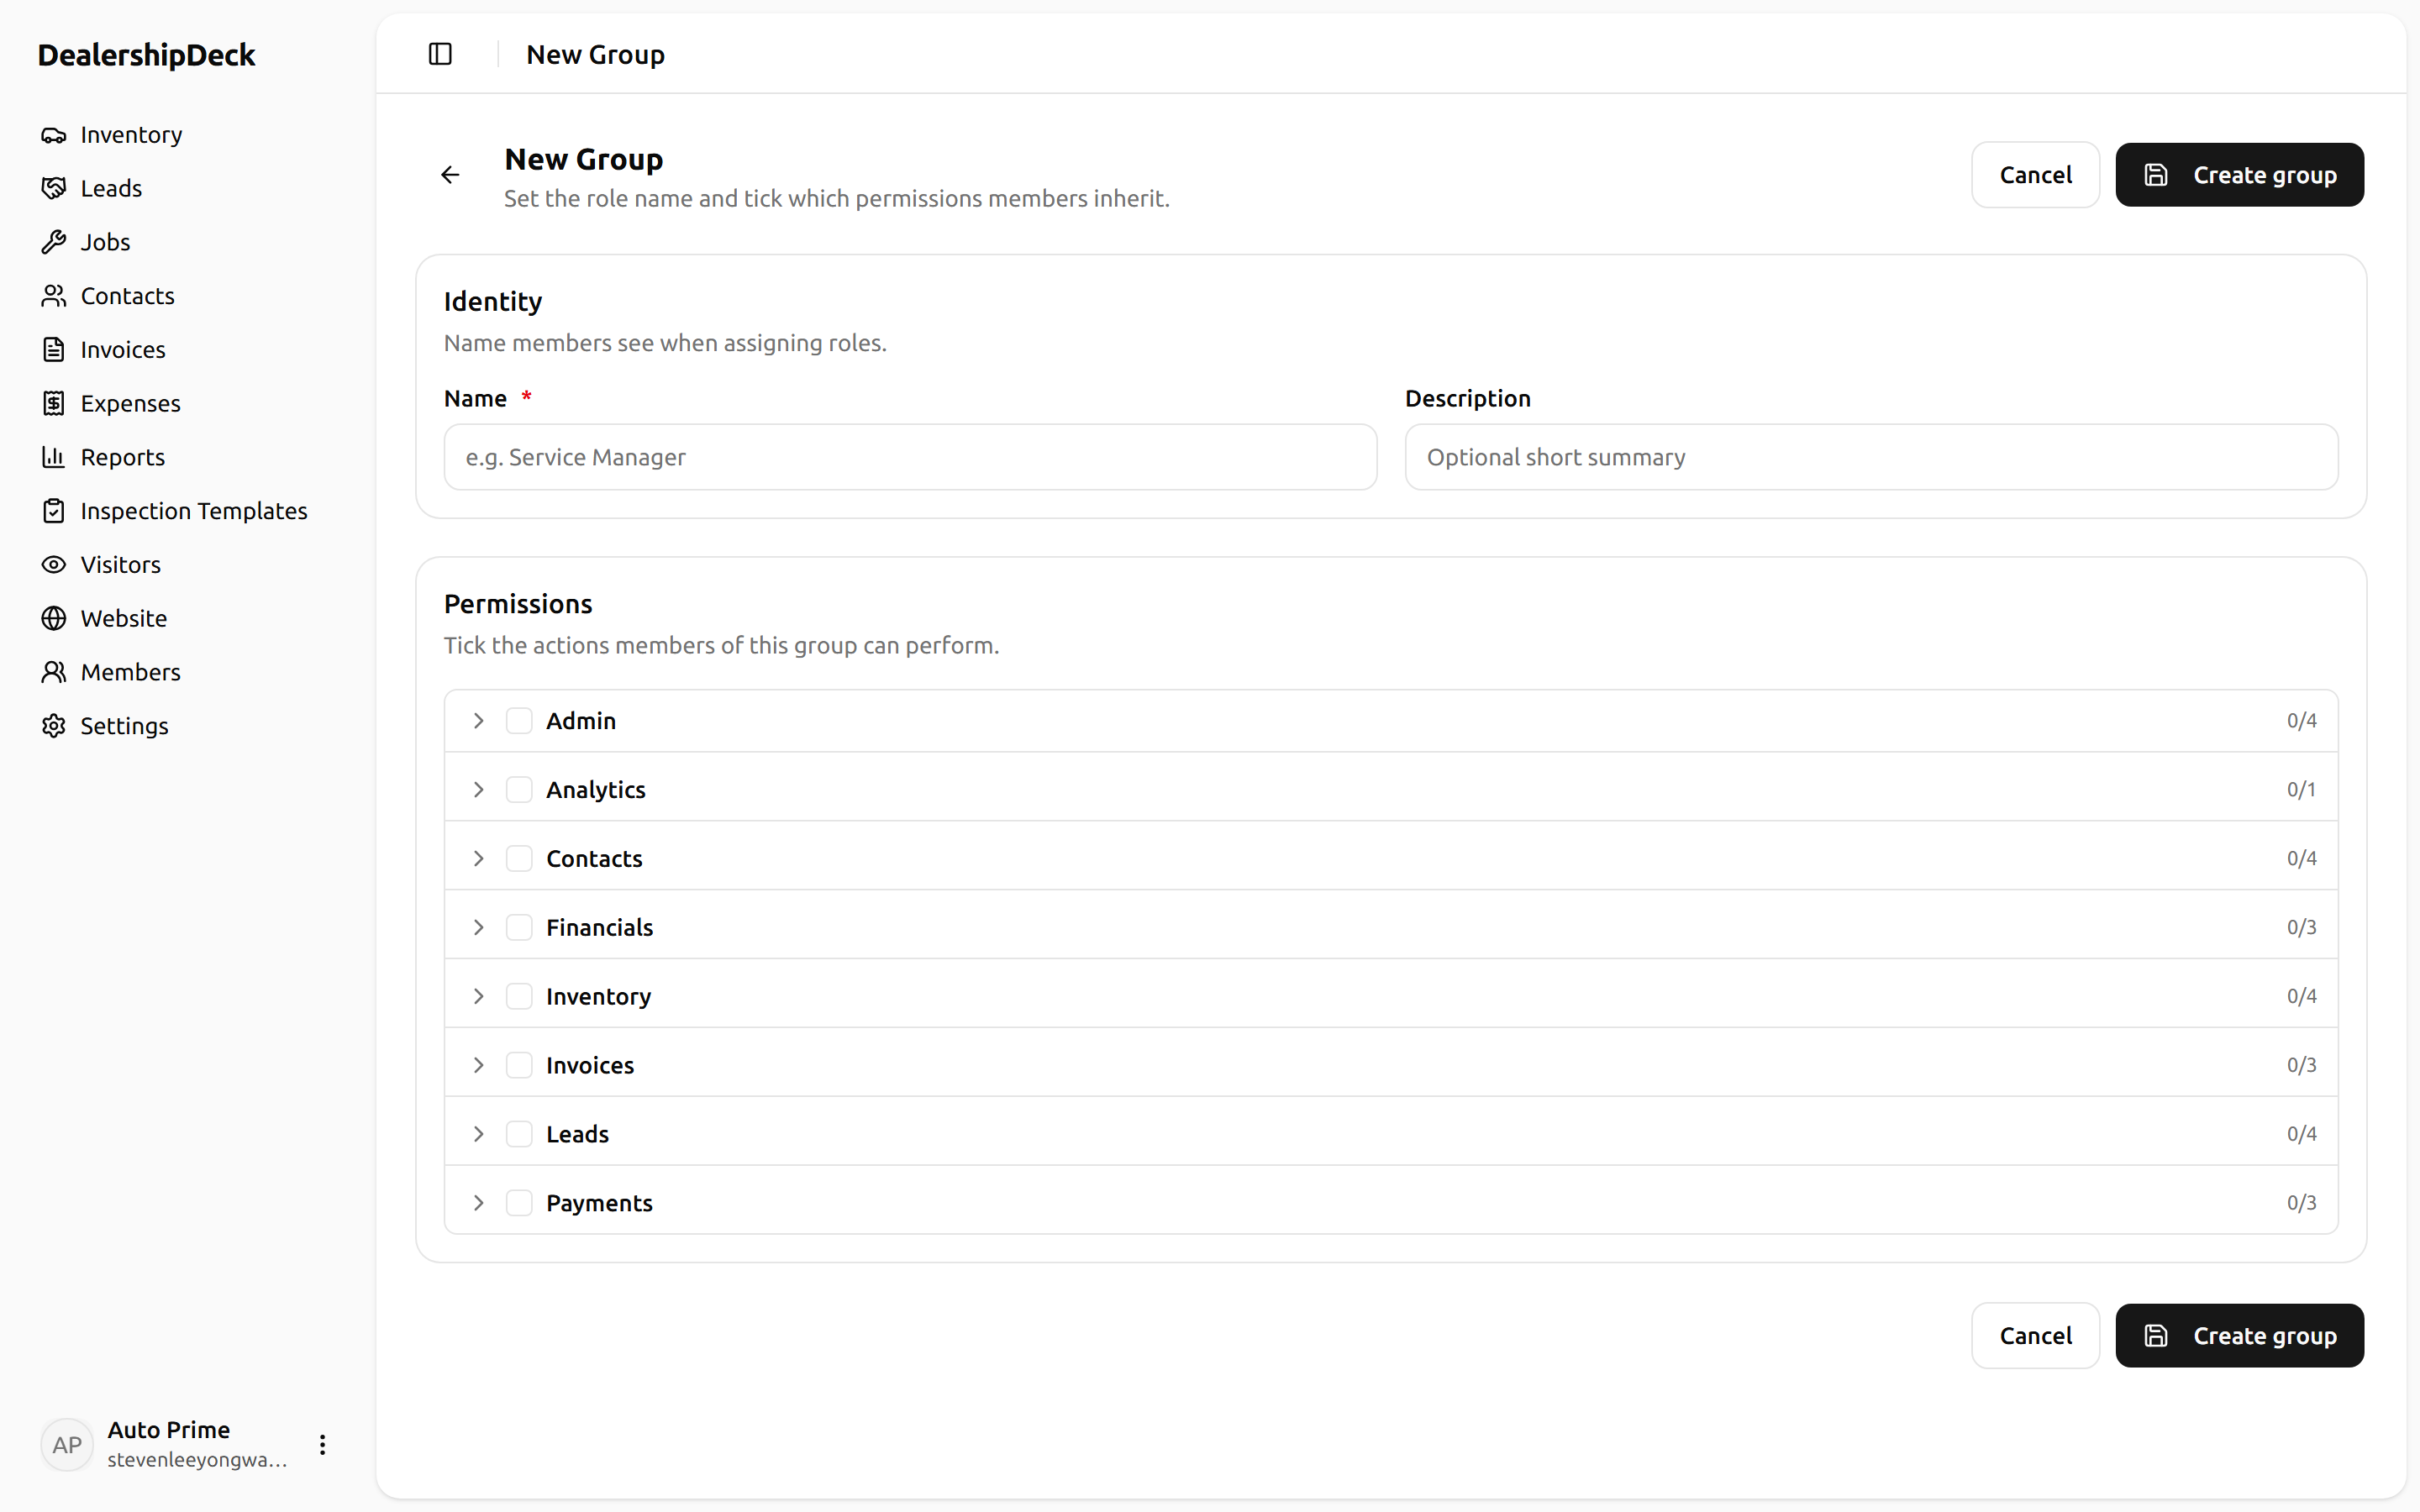Click the Admin group label
The image size is (2420, 1512).
click(581, 721)
